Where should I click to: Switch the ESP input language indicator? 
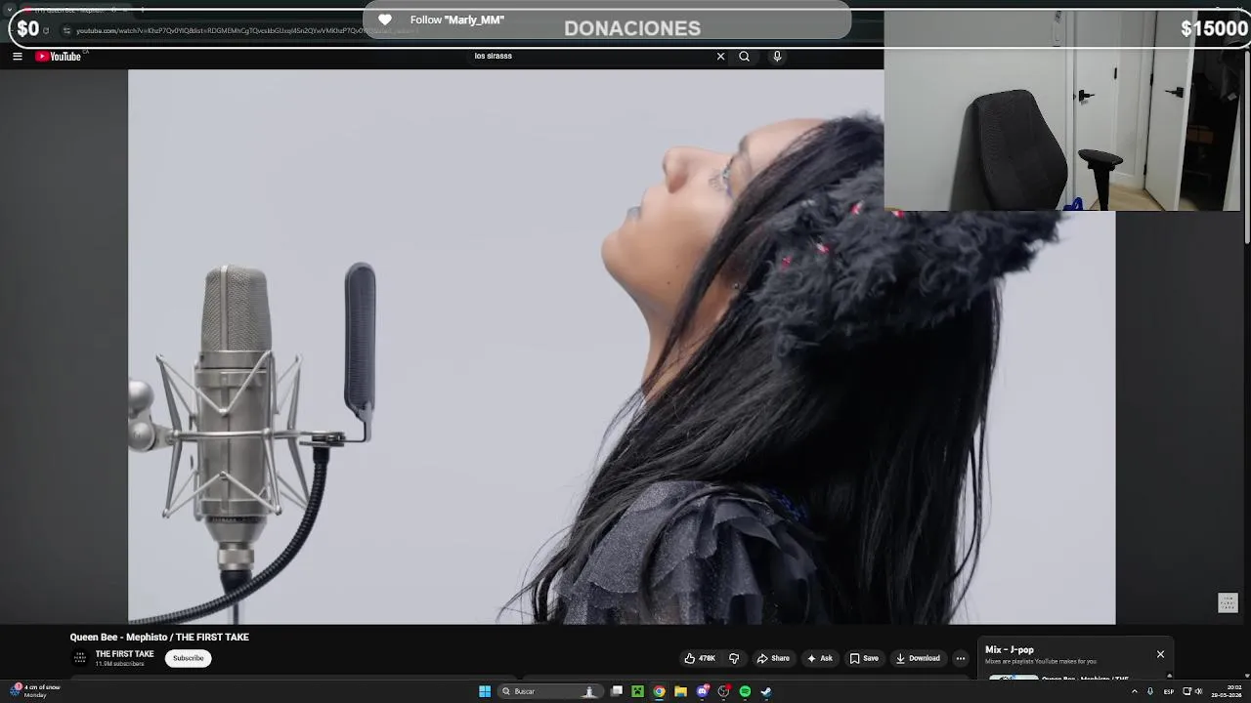click(x=1168, y=691)
